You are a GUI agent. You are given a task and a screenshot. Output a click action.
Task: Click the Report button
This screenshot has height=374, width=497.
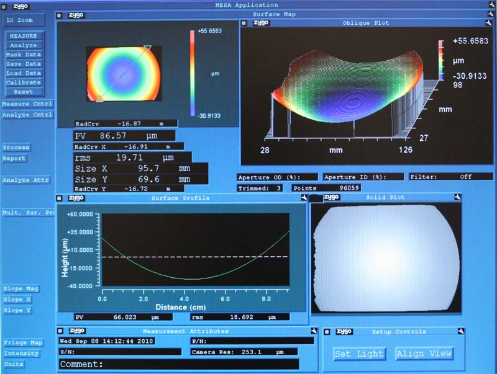[14, 158]
